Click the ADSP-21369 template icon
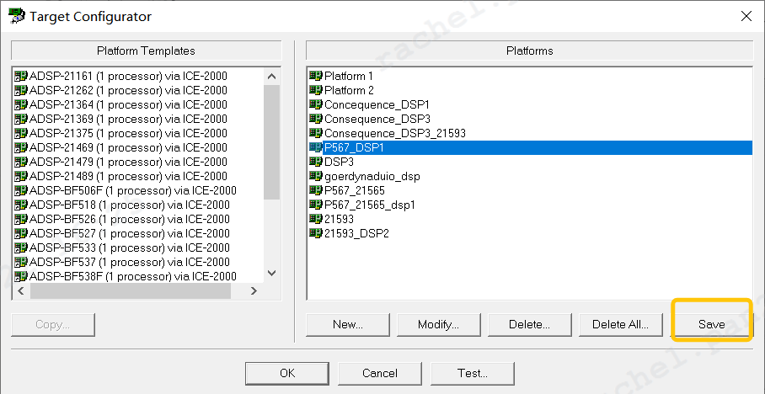 [21, 119]
